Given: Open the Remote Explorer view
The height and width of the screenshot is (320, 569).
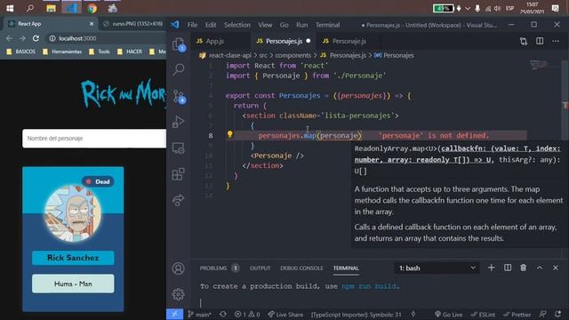Looking at the screenshot, I should (x=178, y=148).
